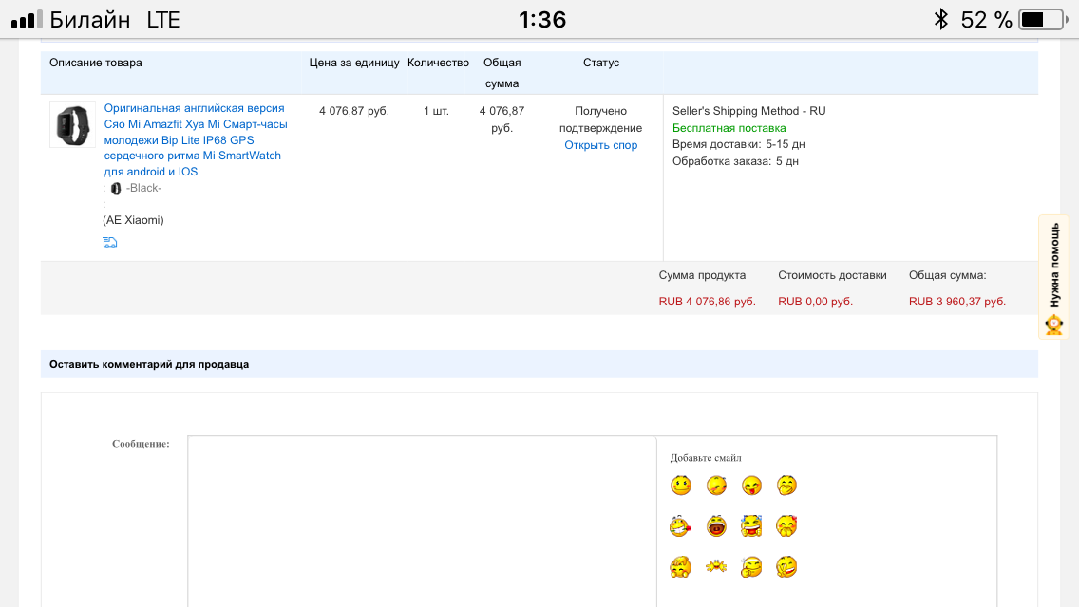Insert the smiling blush emoji
Screen dimensions: 1079x607
(x=681, y=486)
